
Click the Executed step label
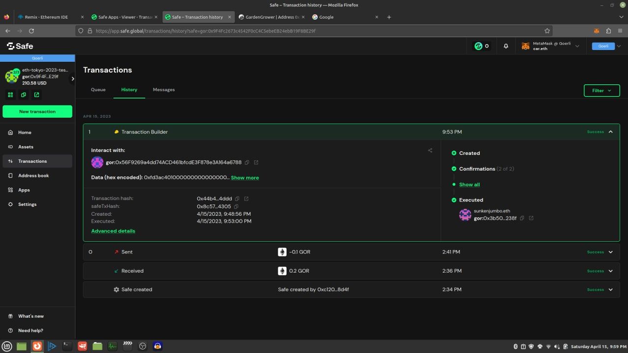[471, 200]
